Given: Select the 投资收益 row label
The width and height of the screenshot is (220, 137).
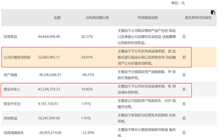Looking at the screenshot, I should [10, 37].
